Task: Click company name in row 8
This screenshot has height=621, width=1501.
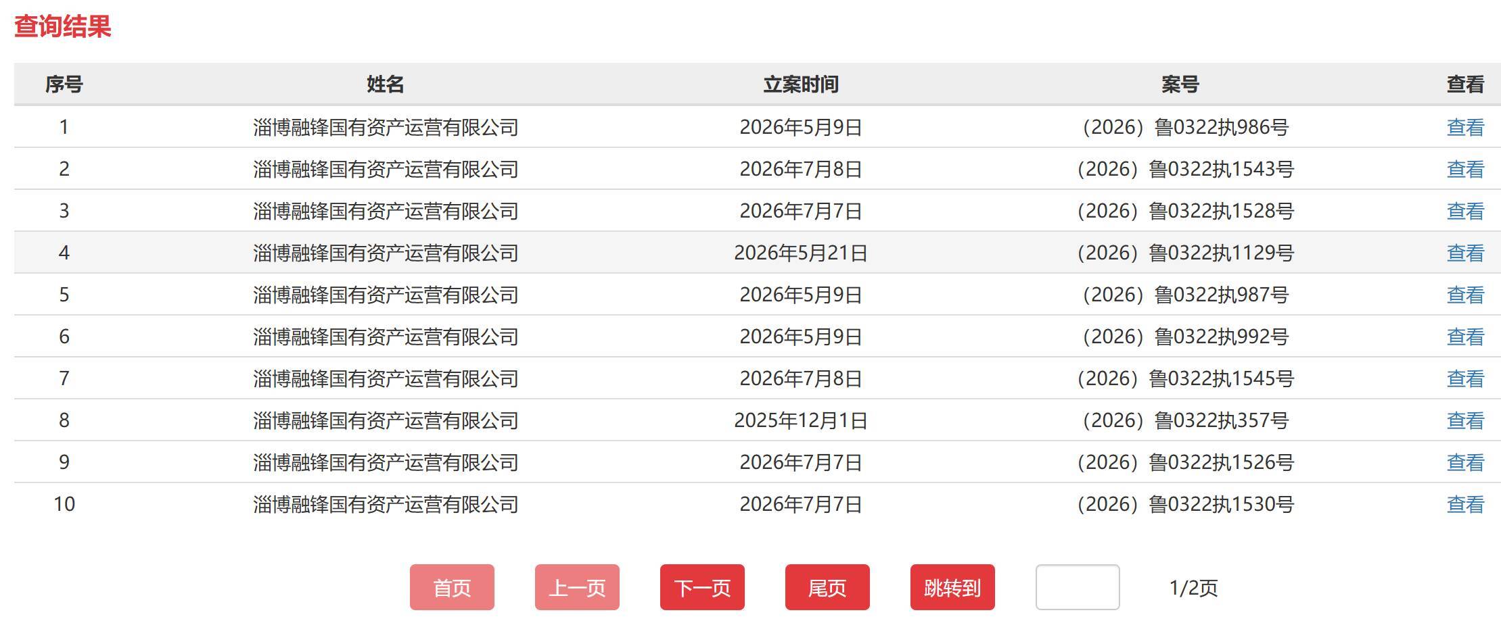Action: tap(386, 420)
